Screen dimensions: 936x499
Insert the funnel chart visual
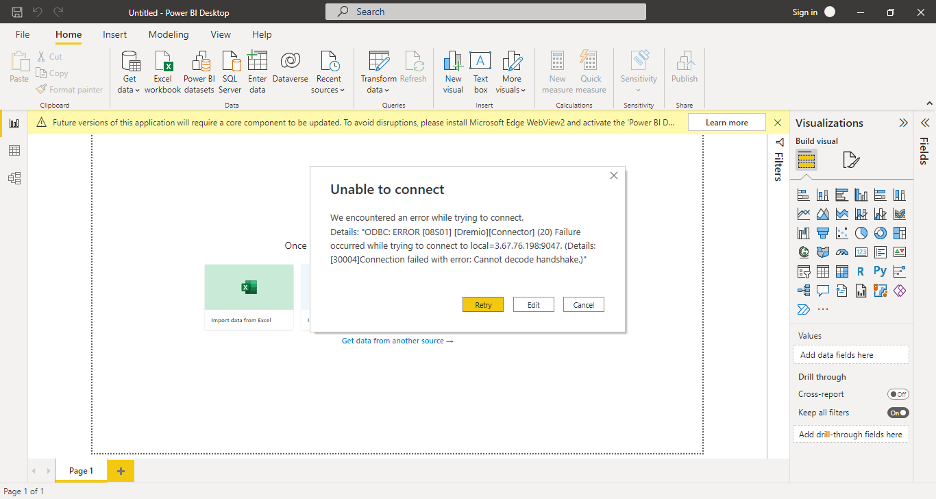coord(823,234)
